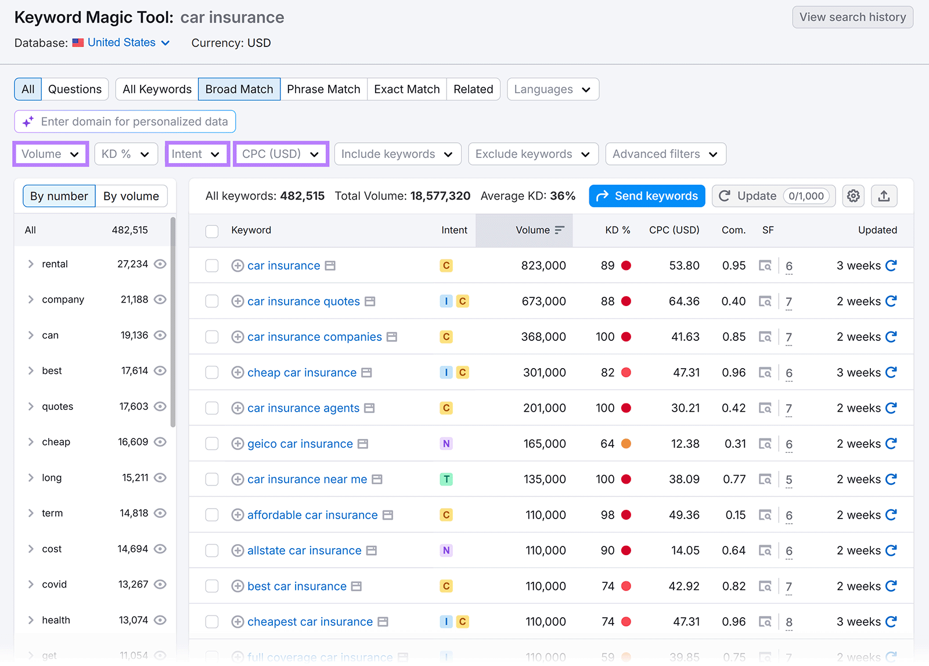Viewport: 929px width, 666px height.
Task: Open the Exclude keywords dropdown
Action: pos(533,154)
